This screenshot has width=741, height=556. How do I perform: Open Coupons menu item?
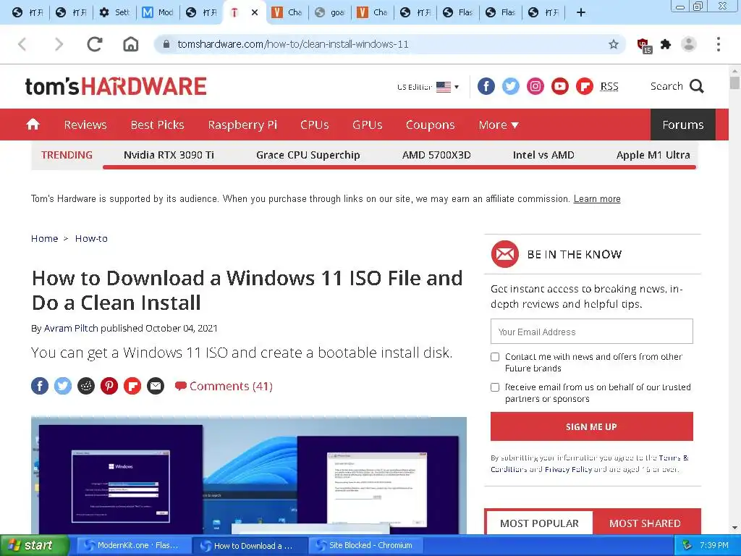(x=430, y=125)
